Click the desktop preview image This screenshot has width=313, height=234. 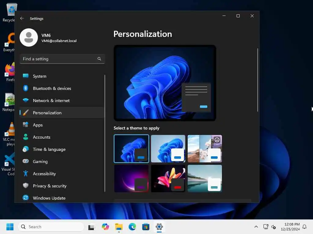point(165,83)
